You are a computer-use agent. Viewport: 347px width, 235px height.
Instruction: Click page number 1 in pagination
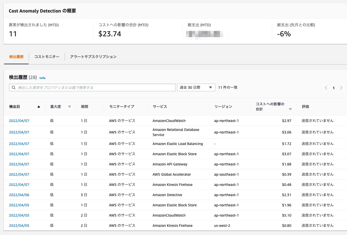point(333,88)
